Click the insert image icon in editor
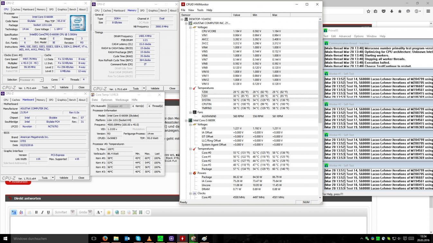 [x=134, y=212]
